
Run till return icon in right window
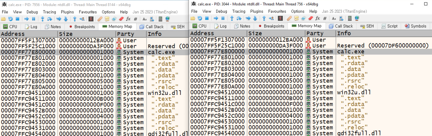click(264, 18)
